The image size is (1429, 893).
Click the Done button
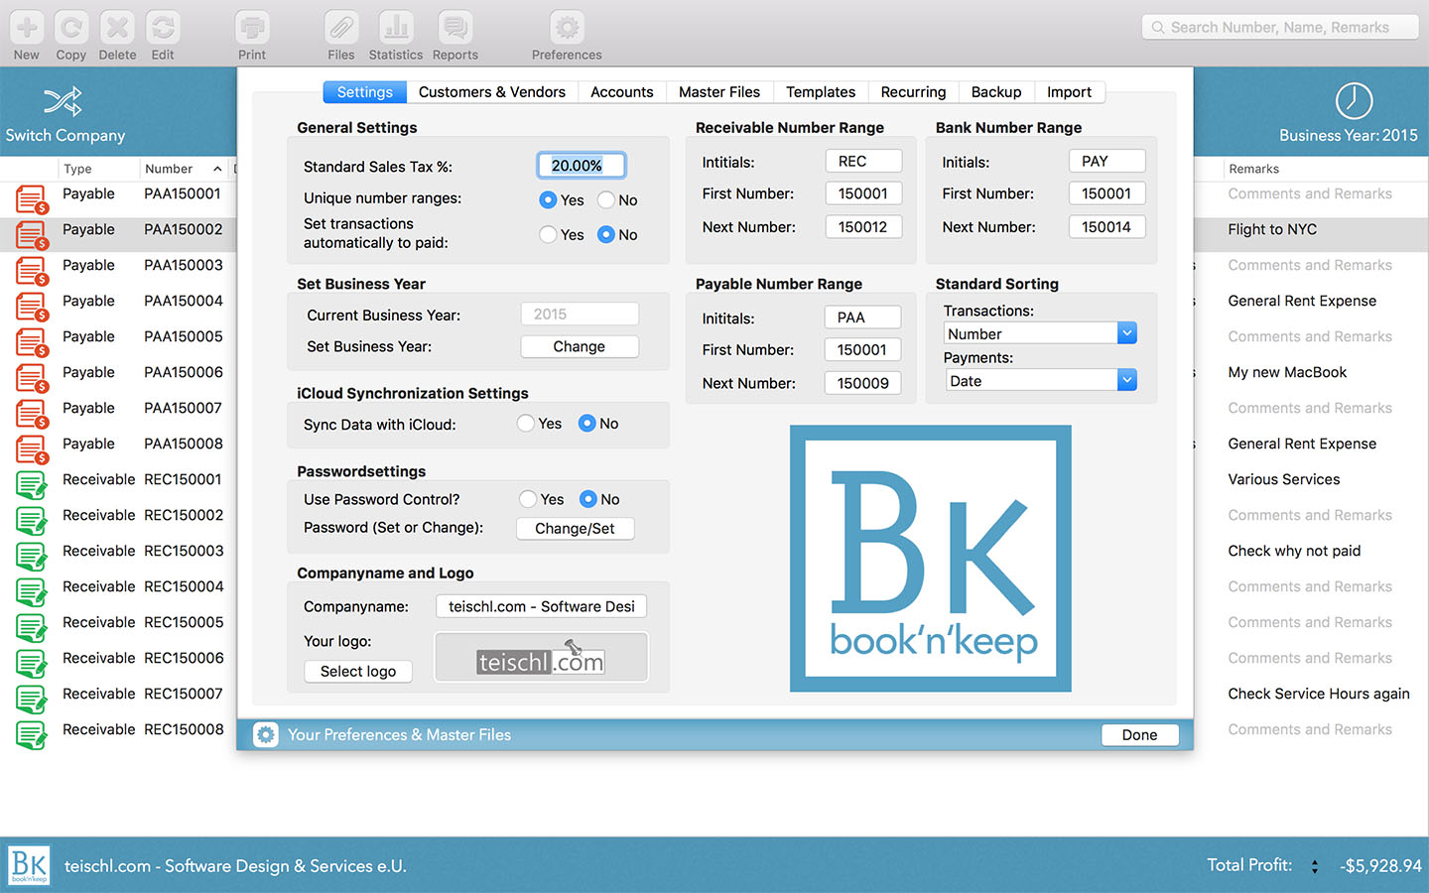(1140, 735)
